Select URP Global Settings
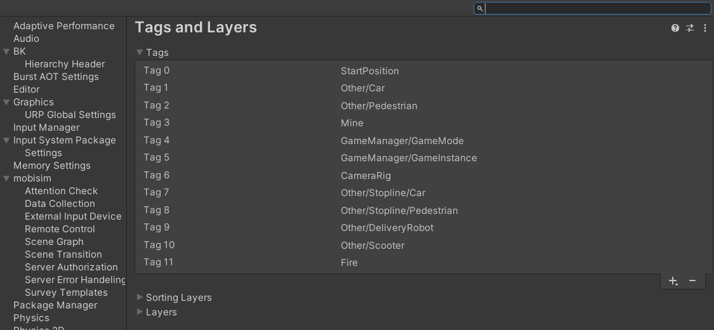This screenshot has width=714, height=330. (70, 115)
